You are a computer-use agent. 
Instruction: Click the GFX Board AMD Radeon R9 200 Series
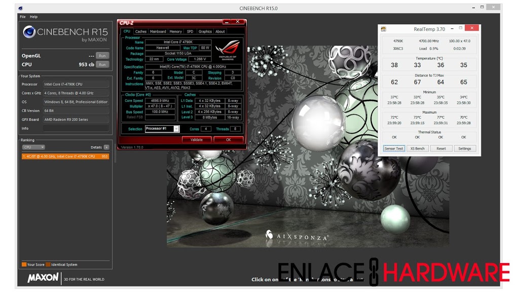click(x=76, y=120)
